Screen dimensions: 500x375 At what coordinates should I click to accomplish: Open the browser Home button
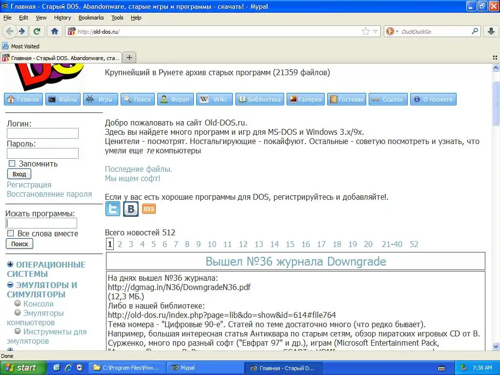click(x=55, y=31)
